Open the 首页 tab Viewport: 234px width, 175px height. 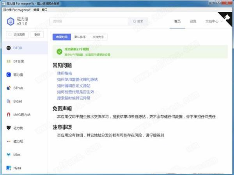coord(177,21)
